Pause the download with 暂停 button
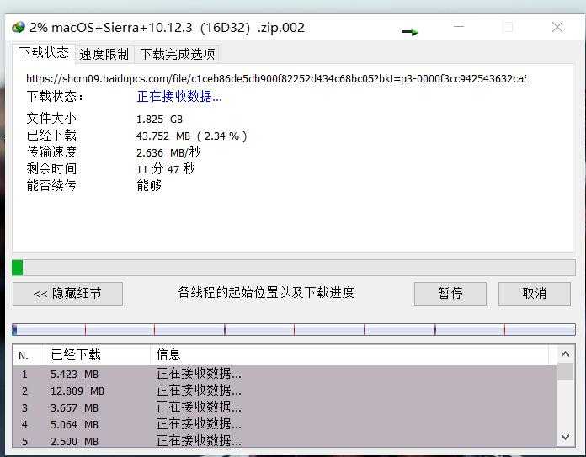The height and width of the screenshot is (457, 586). point(450,294)
